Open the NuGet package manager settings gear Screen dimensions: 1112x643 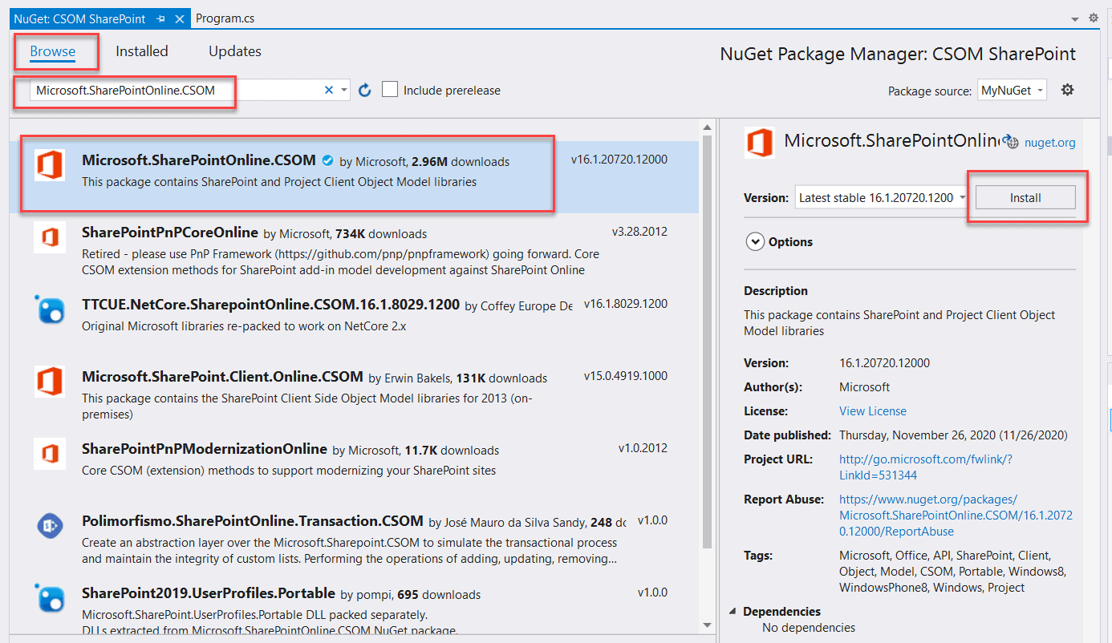[1067, 90]
